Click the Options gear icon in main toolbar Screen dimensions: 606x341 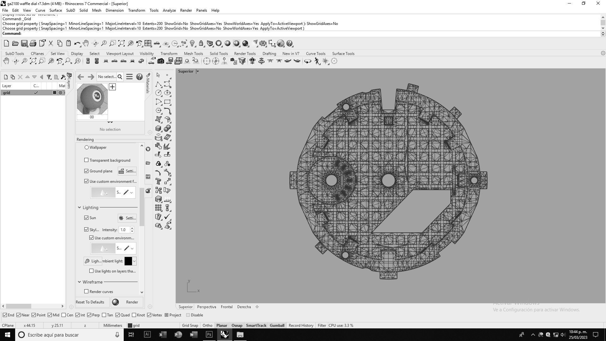(x=263, y=44)
